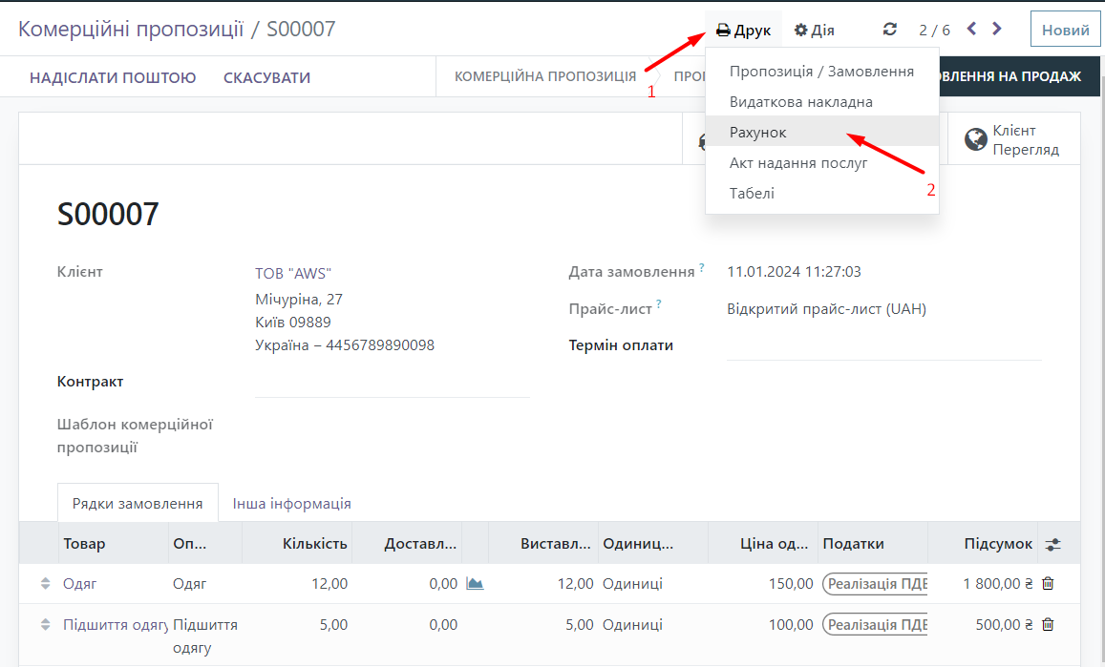The height and width of the screenshot is (667, 1105).
Task: Select Акт надання послуг in the print menu
Action: pos(798,162)
